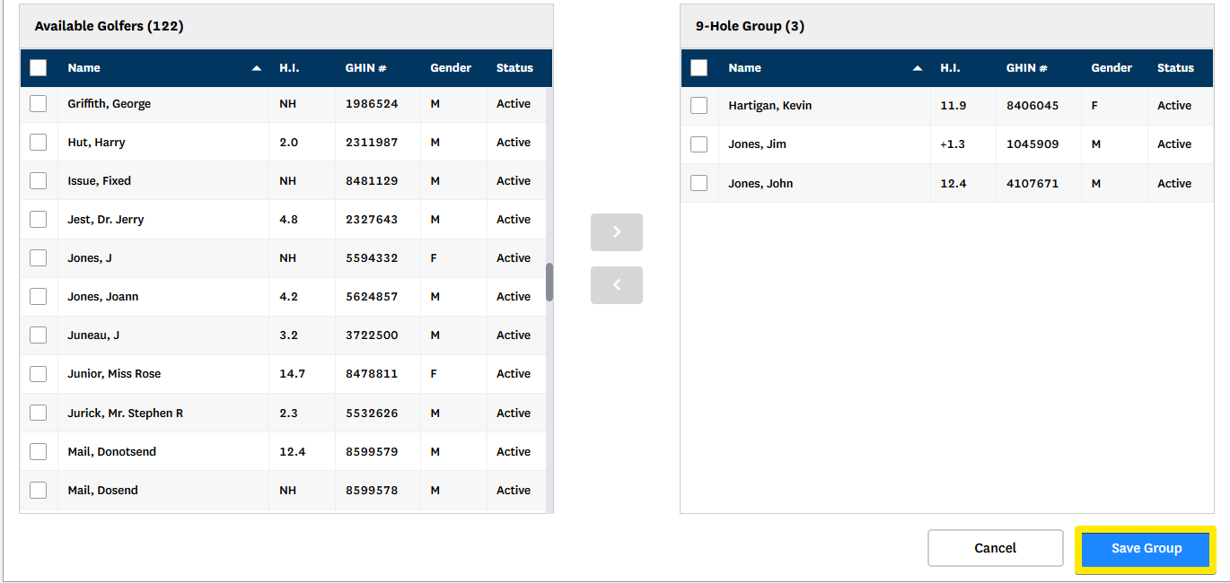The width and height of the screenshot is (1230, 583).
Task: Tick the checkbox for Hartigan, Kevin
Action: coord(699,106)
